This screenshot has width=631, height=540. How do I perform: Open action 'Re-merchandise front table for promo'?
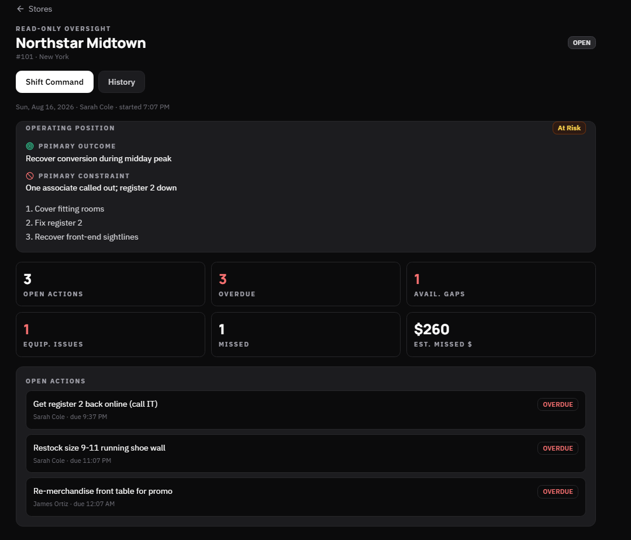click(306, 497)
